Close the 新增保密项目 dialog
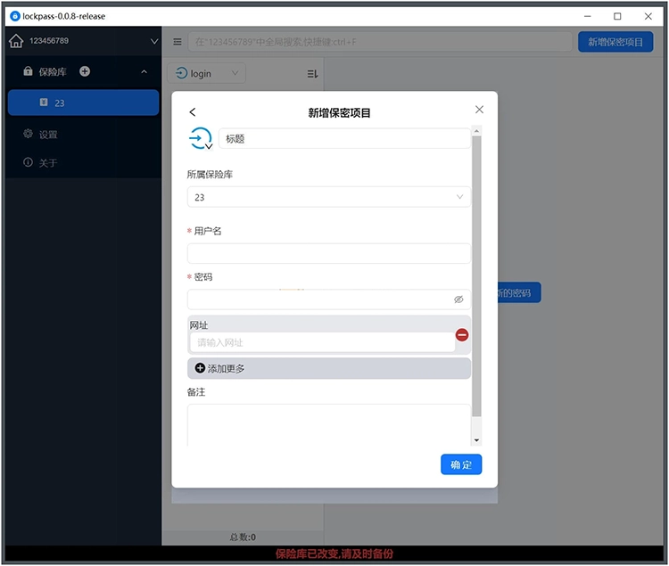The width and height of the screenshot is (669, 566). (x=479, y=110)
